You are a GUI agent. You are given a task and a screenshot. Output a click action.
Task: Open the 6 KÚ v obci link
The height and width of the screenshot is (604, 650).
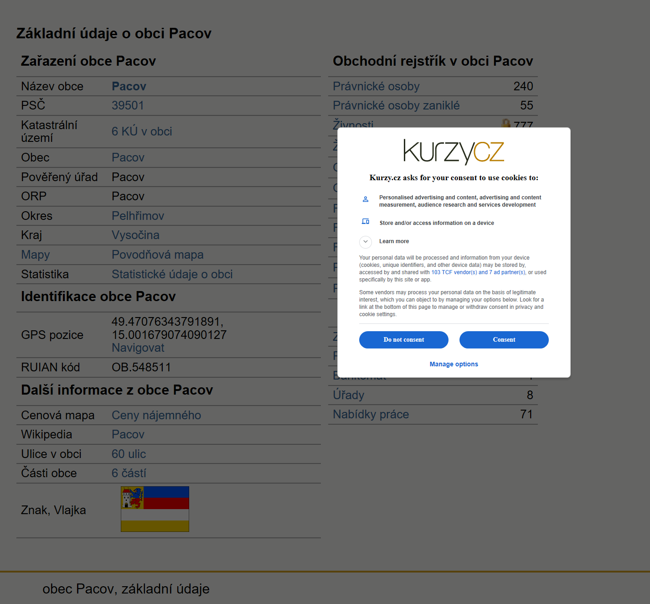(142, 131)
